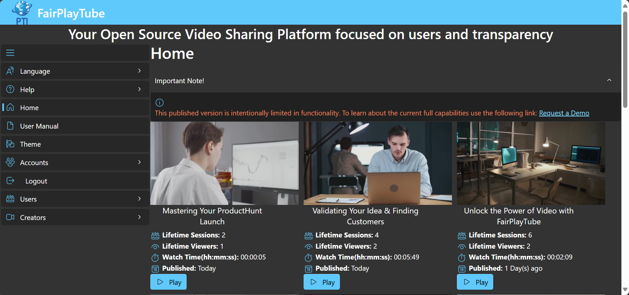Open the Home menu item
Viewport: 629px width, 295px height.
click(75, 108)
